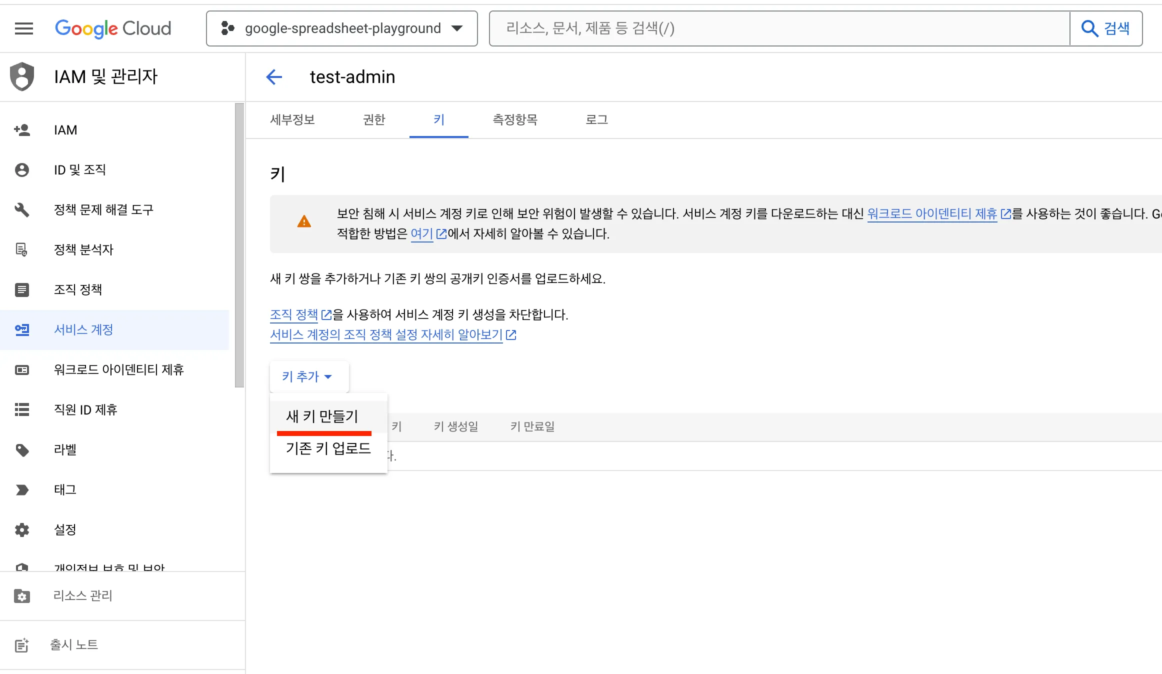Select the 정책 문제 해결 도구 wrench icon

(21, 210)
